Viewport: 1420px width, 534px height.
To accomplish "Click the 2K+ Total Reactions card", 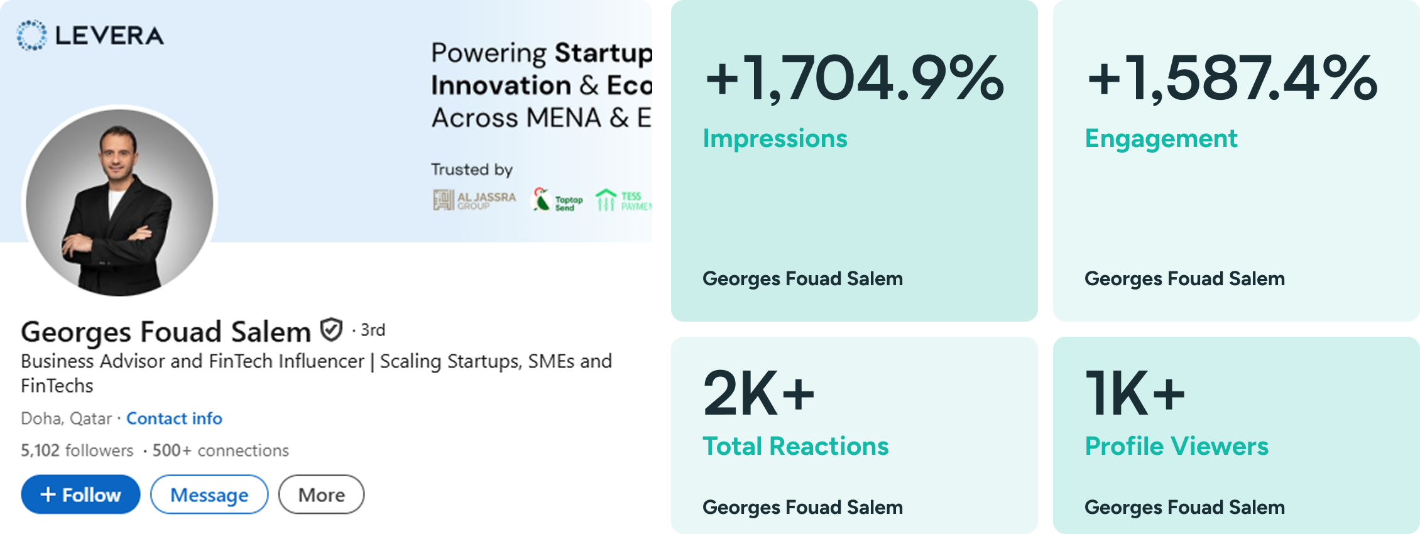I will point(854,435).
